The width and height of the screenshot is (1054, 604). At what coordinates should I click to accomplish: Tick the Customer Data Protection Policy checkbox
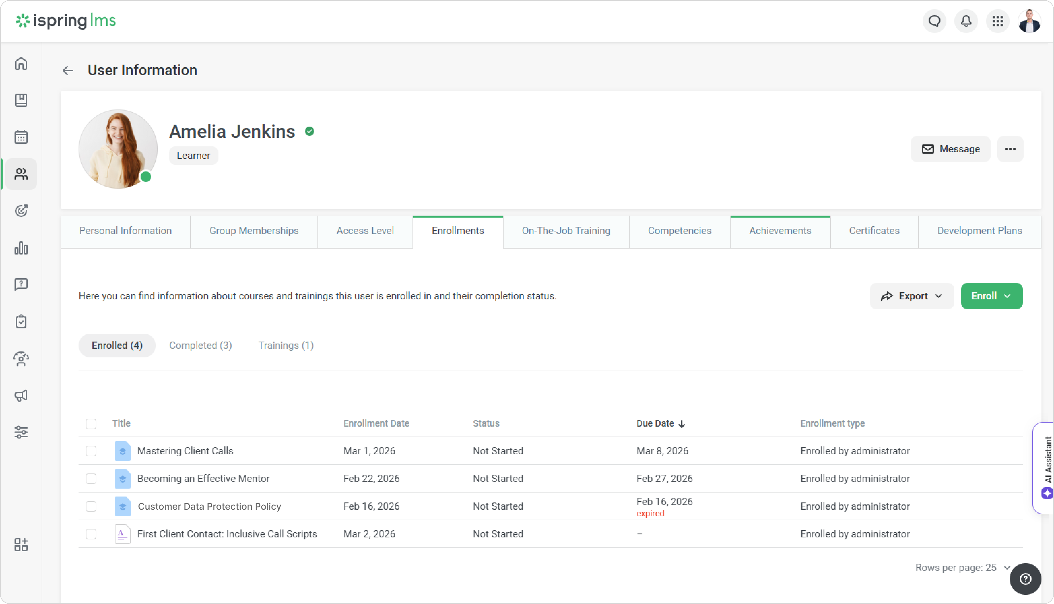click(91, 506)
